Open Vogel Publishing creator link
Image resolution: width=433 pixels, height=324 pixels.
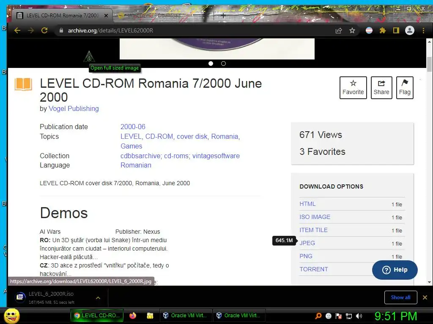click(74, 108)
